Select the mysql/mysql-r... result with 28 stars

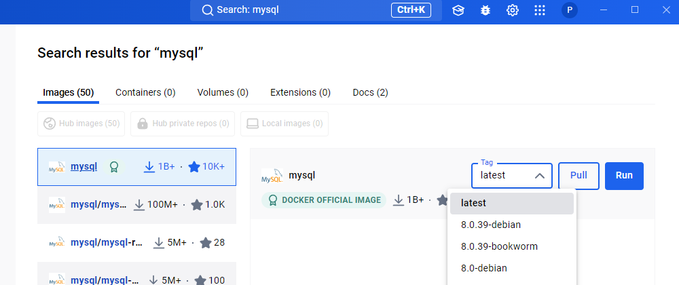(x=137, y=243)
